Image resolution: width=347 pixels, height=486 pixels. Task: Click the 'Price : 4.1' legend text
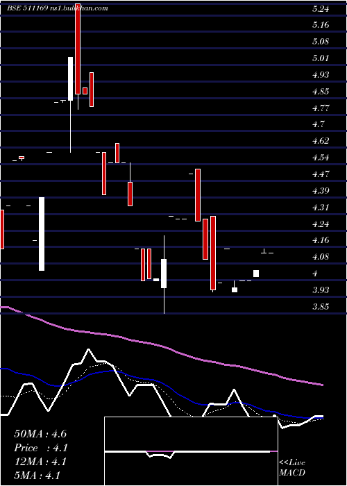tap(41, 448)
